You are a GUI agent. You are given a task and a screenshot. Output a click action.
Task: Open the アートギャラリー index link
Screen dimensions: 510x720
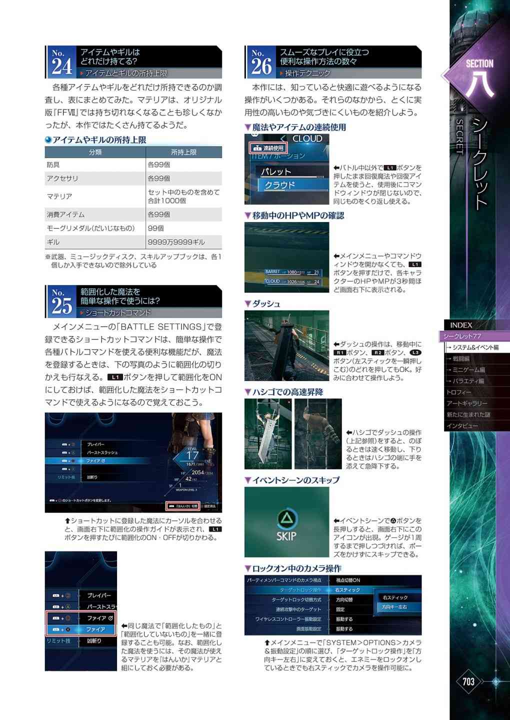(x=466, y=403)
